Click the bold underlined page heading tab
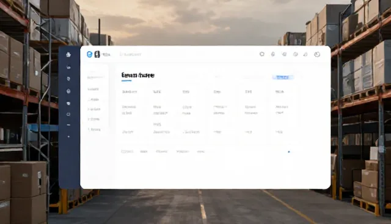Screen dimensions: 391x224 click(137, 75)
